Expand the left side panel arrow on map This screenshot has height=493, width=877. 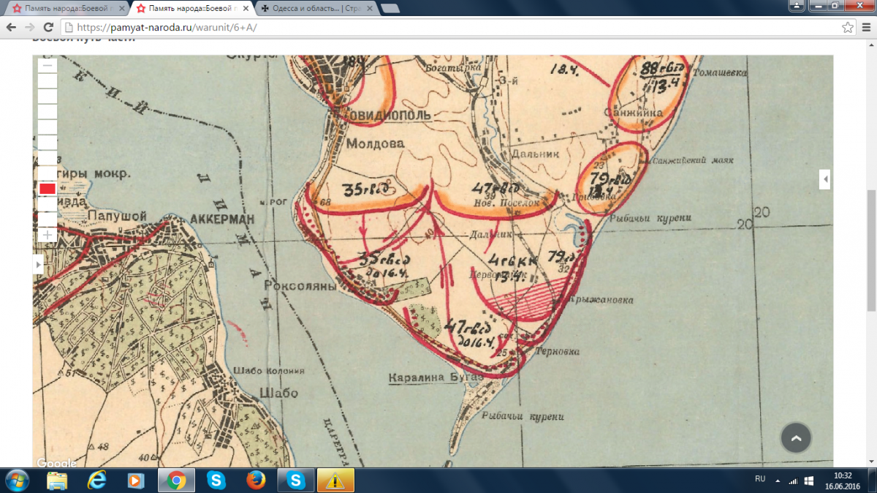click(39, 263)
